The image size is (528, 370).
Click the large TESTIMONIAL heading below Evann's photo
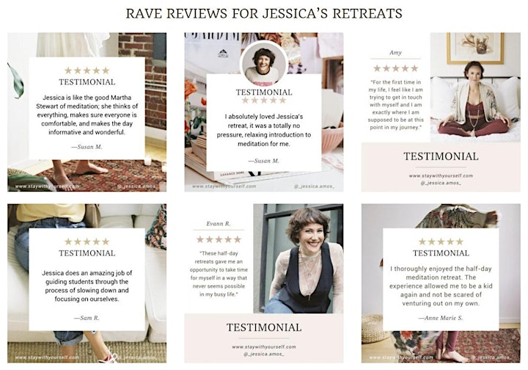click(x=264, y=327)
